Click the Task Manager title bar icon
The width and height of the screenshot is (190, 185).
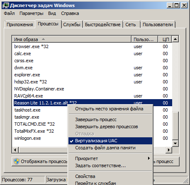coord(6,5)
